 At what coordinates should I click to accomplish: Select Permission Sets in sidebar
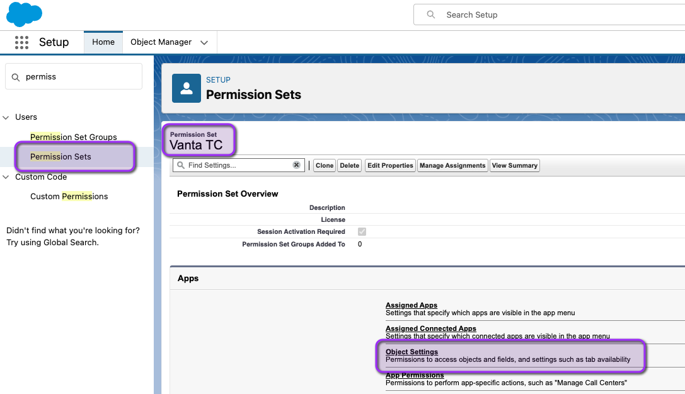tap(60, 157)
